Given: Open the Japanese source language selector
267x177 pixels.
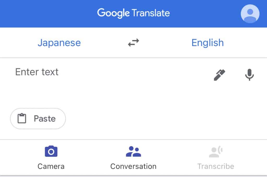Looking at the screenshot, I should pos(59,43).
